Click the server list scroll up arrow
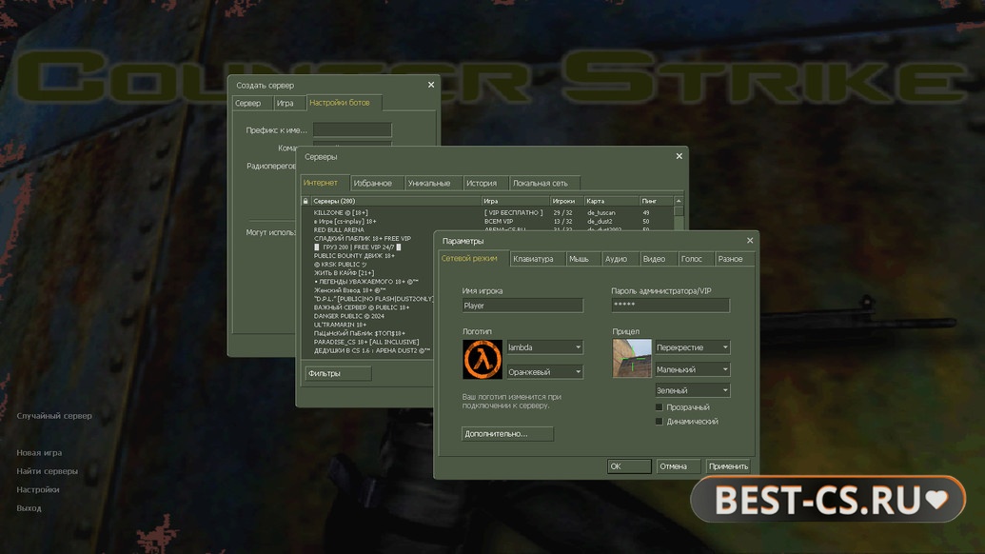 point(679,201)
